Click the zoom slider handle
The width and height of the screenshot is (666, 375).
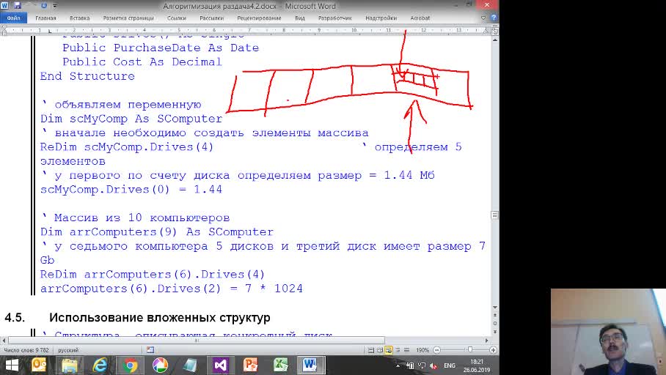point(469,350)
